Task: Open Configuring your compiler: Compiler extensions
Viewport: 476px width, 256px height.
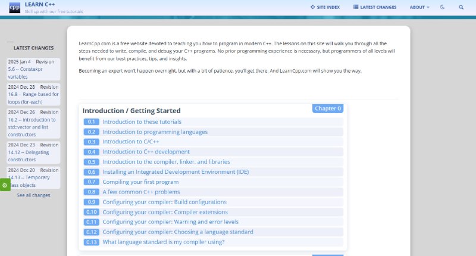Action: (165, 212)
